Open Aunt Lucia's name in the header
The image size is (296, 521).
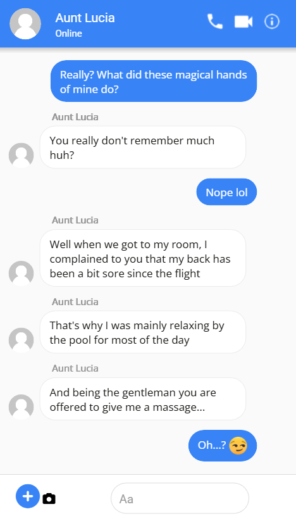tap(85, 18)
